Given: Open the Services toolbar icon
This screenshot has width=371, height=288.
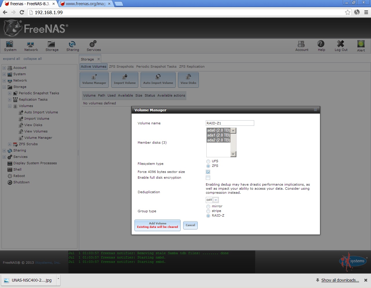Looking at the screenshot, I should 93,46.
